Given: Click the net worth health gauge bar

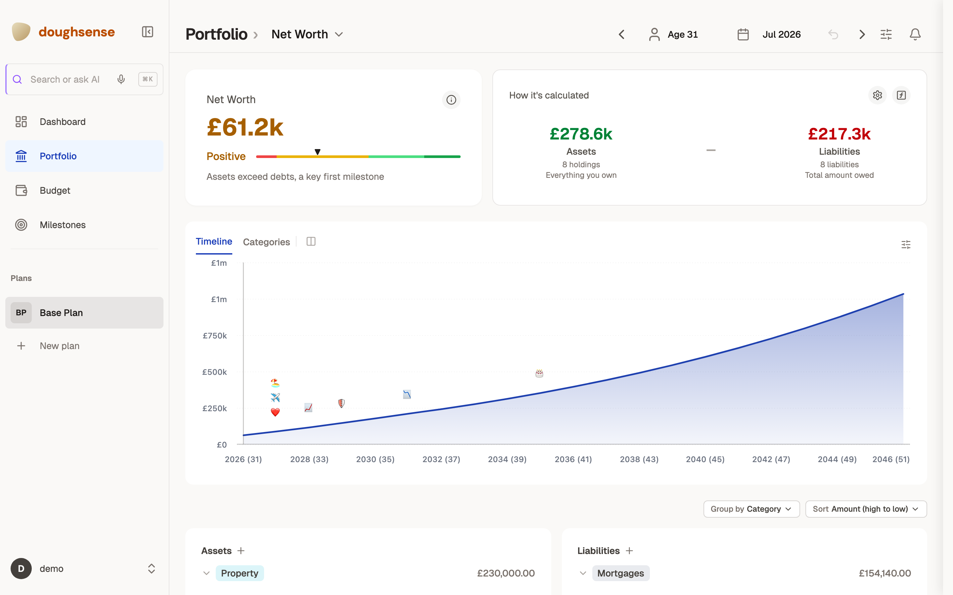Looking at the screenshot, I should pos(358,157).
